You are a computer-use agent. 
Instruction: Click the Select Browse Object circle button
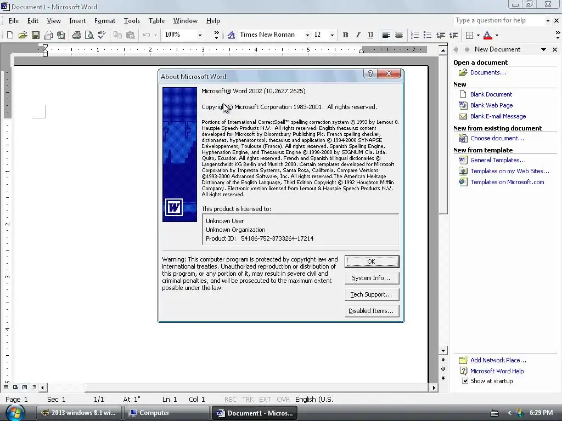pyautogui.click(x=443, y=369)
